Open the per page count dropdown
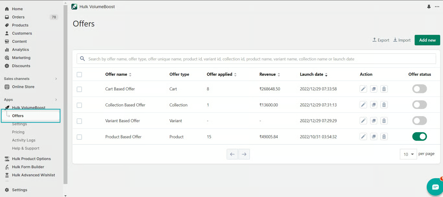 (x=408, y=154)
